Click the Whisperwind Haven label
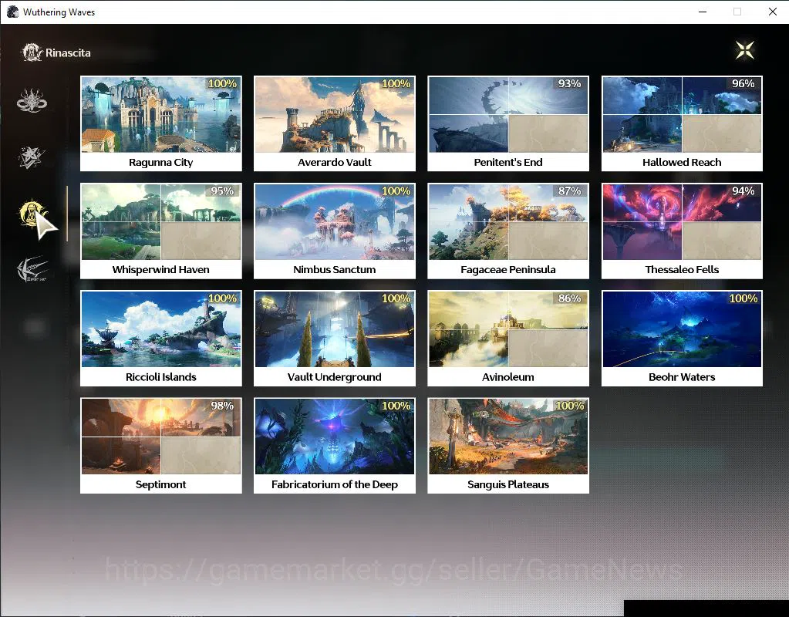 click(x=161, y=269)
